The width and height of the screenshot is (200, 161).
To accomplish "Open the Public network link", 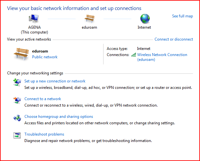I will tap(45, 57).
